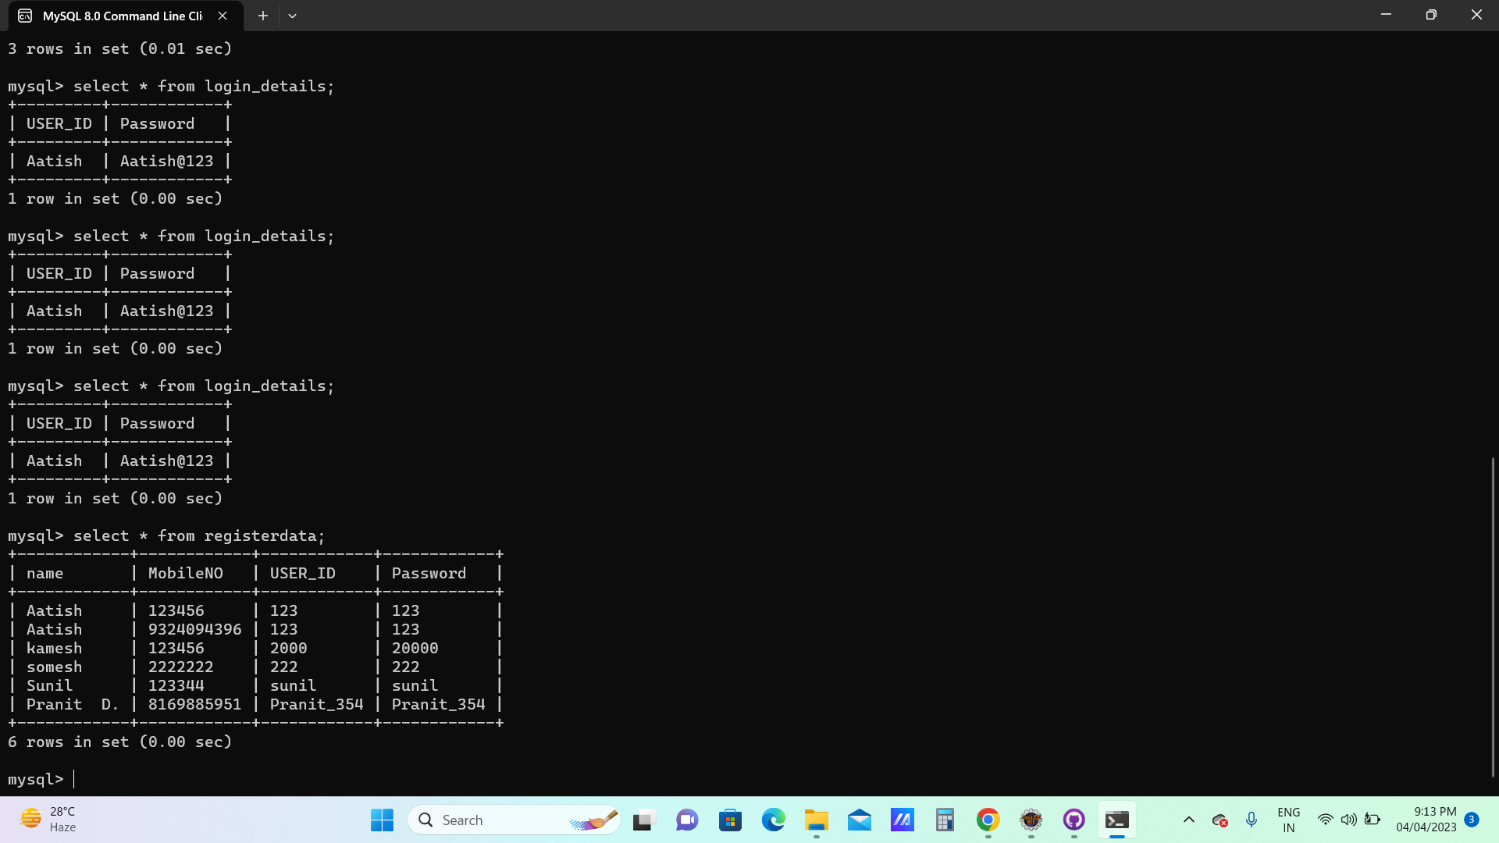
Task: Open Microsoft Edge from the taskbar
Action: 773,820
